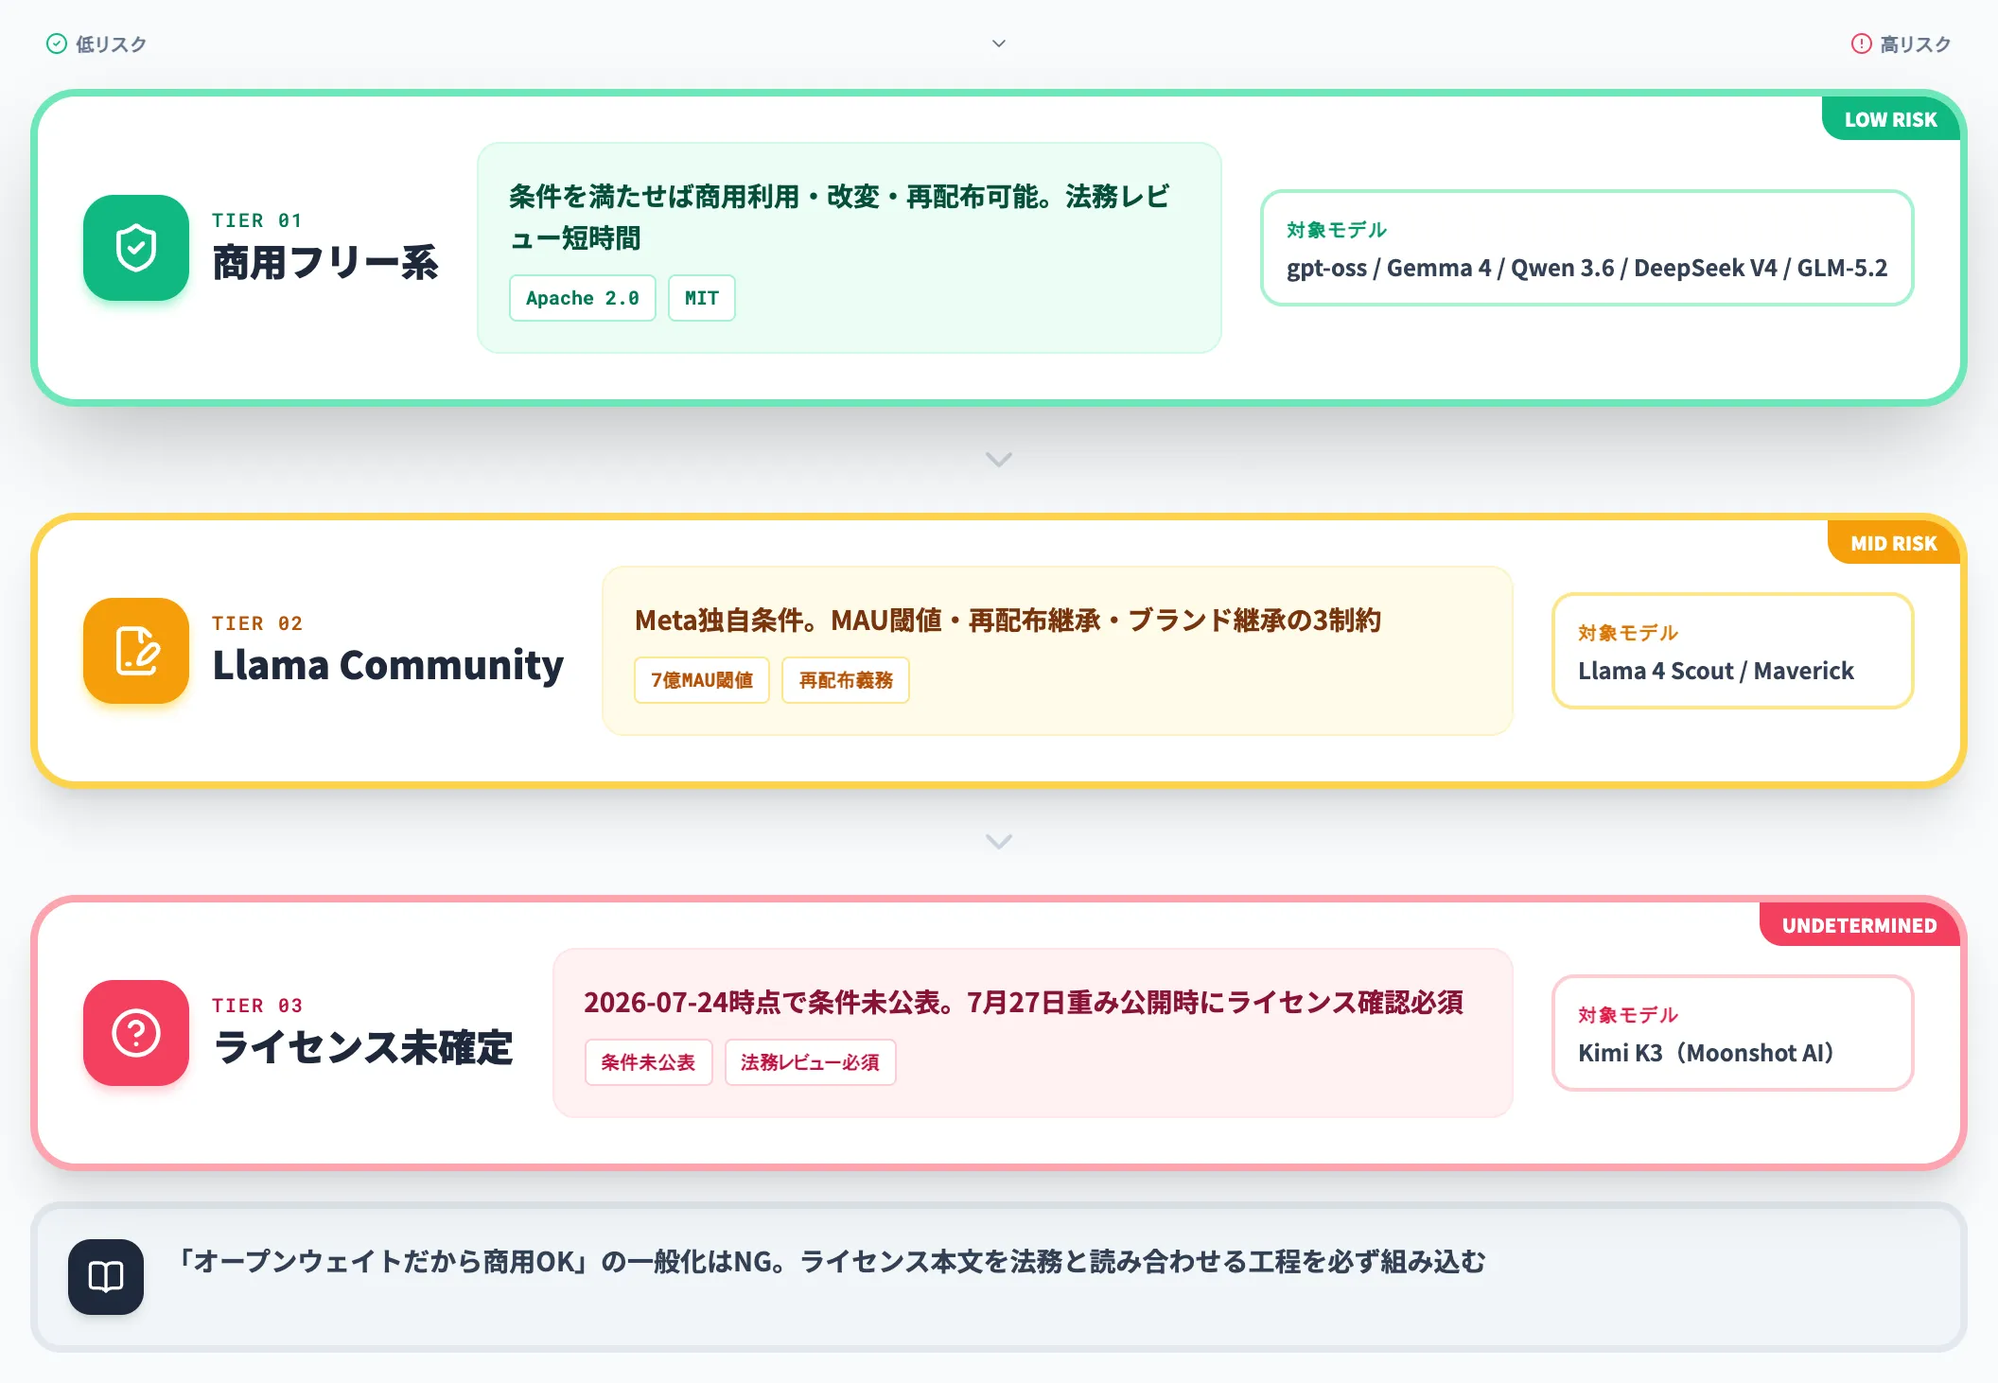
Task: Select the MIT license tag
Action: (x=702, y=298)
